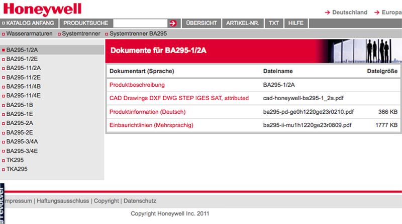Click the Dateigröße column header
Image resolution: width=402 pixels, height=224 pixels.
382,71
